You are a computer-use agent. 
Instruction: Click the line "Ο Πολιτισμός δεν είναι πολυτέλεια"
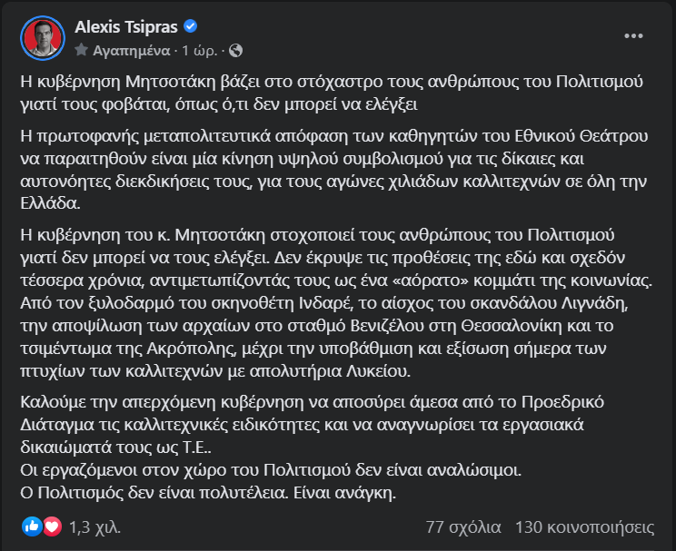[210, 494]
